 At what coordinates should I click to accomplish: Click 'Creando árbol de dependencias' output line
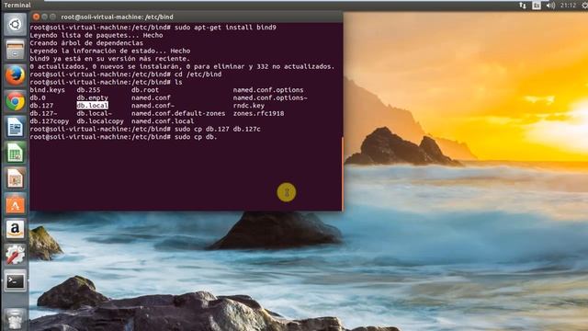click(86, 43)
